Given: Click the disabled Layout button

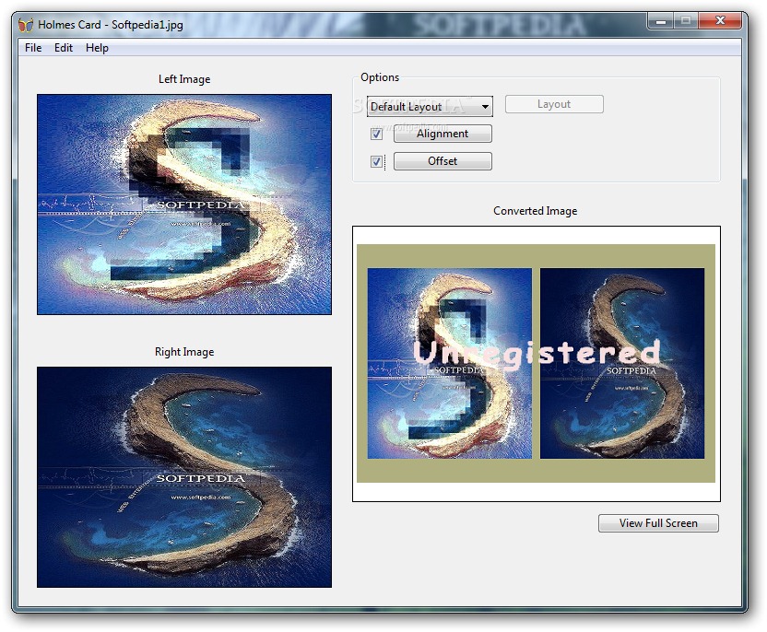Looking at the screenshot, I should (x=554, y=104).
